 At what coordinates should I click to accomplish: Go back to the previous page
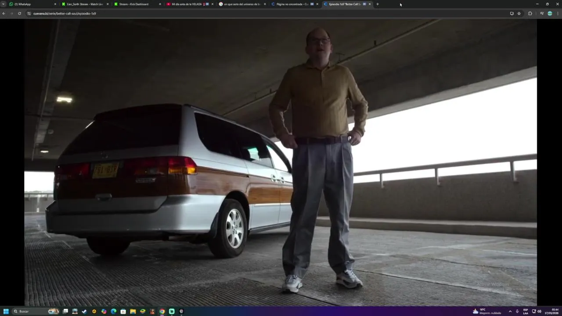tap(4, 14)
